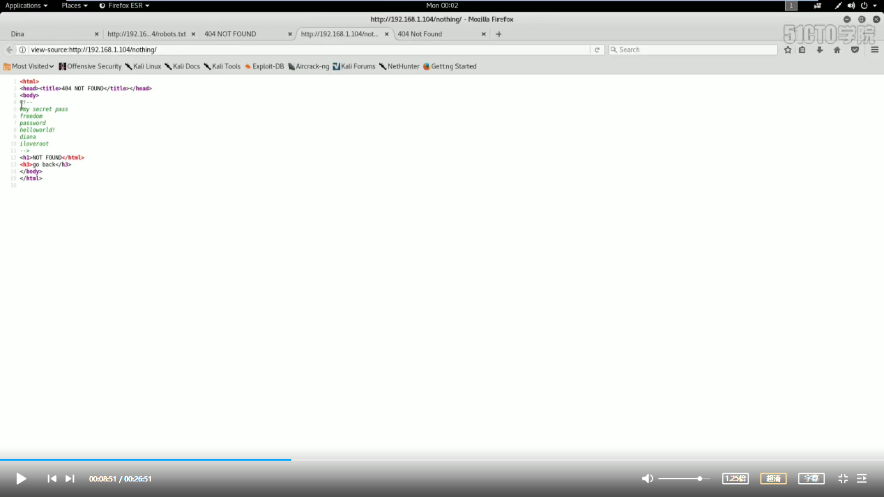Open the system power menu icon
Screen dimensions: 884x497
pyautogui.click(x=864, y=6)
